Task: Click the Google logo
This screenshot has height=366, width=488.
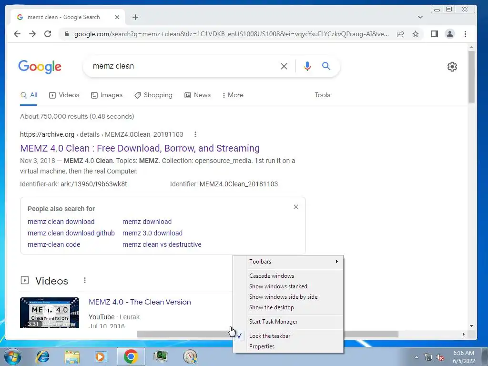Action: coord(40,67)
